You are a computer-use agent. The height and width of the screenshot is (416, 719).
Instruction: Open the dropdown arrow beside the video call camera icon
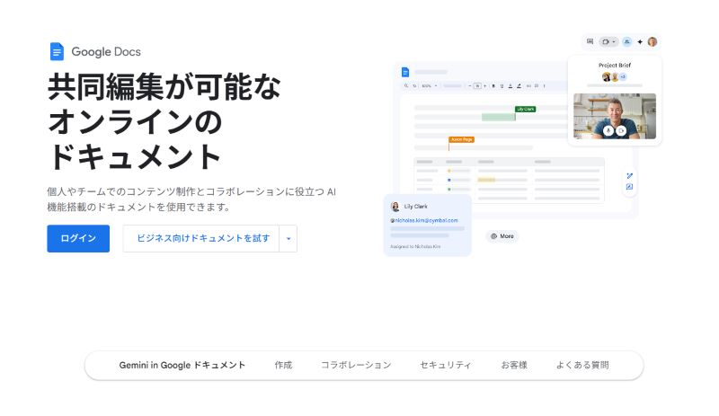[x=614, y=41]
